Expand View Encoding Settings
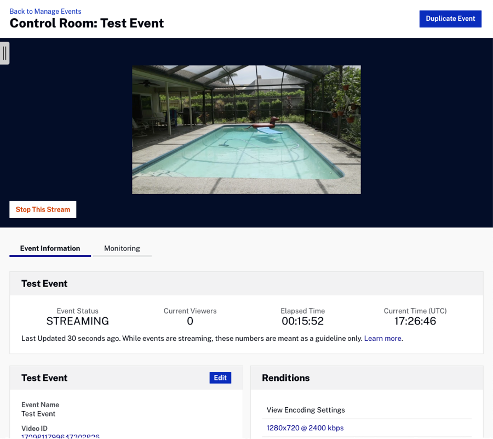This screenshot has height=439, width=493. pos(306,410)
